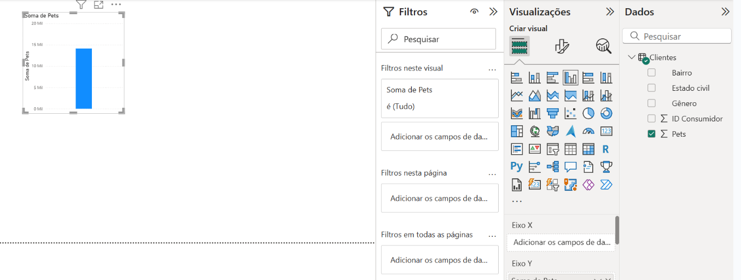Select the Azure map arrow visual
The height and width of the screenshot is (280, 741).
tap(570, 131)
